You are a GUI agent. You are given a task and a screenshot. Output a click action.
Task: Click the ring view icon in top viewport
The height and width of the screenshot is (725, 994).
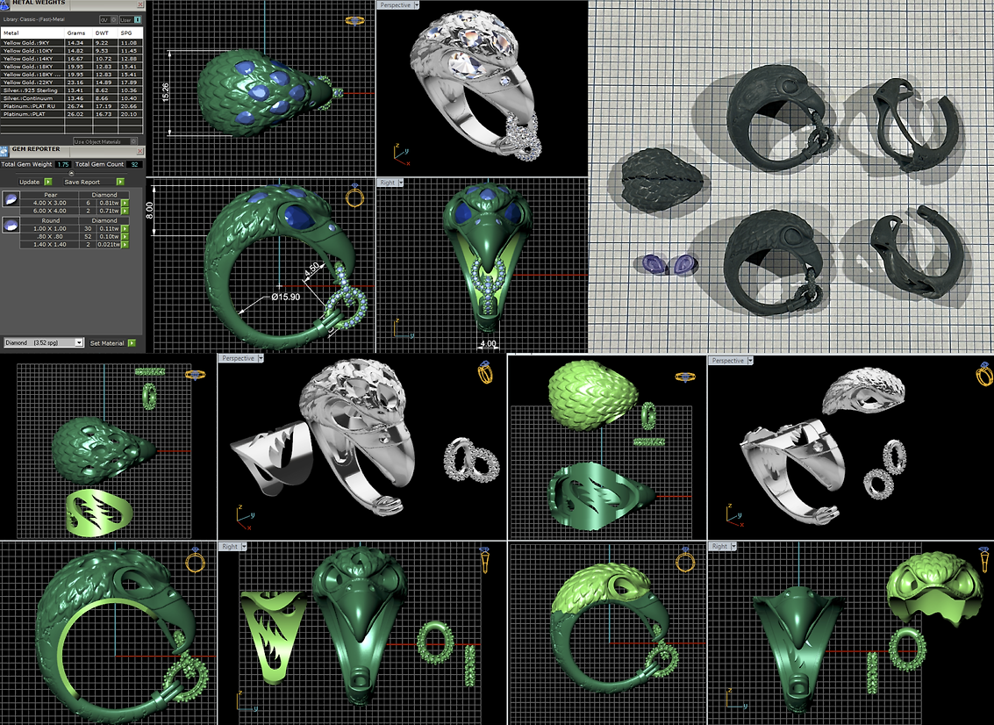[355, 19]
